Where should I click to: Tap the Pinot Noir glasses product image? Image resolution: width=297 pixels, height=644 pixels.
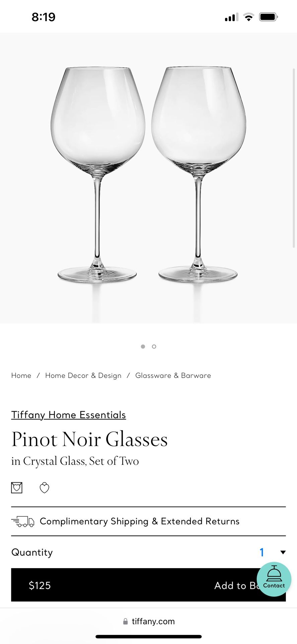[x=148, y=174]
